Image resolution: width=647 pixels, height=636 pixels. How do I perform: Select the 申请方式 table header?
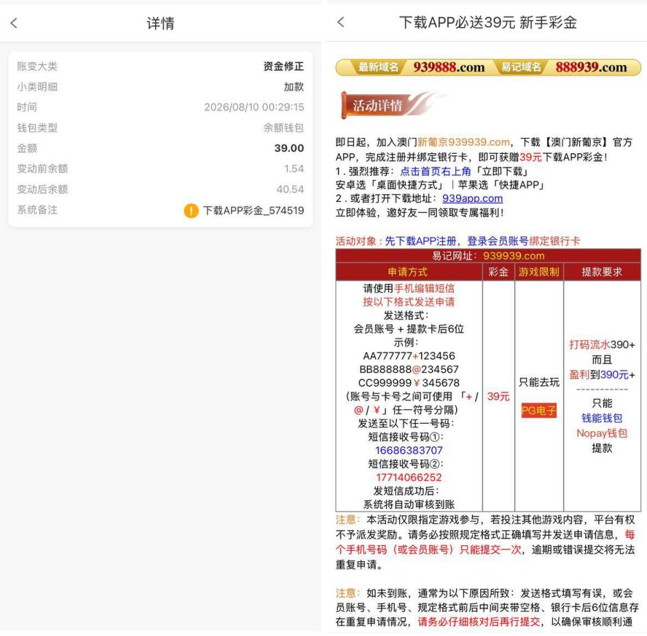point(408,272)
